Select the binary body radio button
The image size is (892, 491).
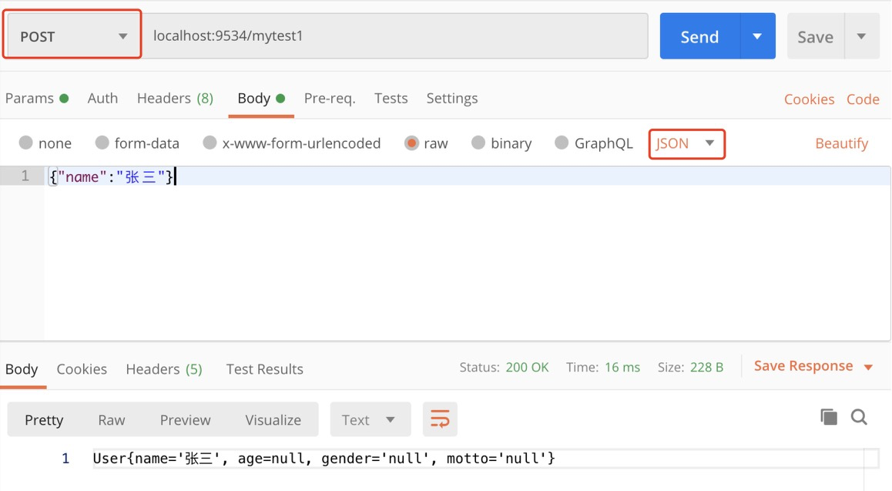click(x=478, y=143)
